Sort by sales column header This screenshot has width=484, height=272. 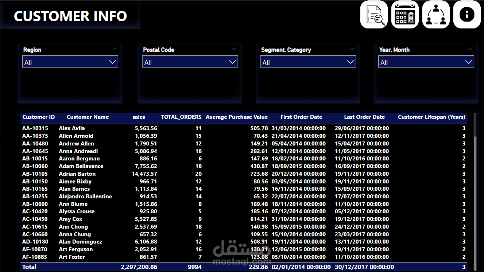click(139, 117)
